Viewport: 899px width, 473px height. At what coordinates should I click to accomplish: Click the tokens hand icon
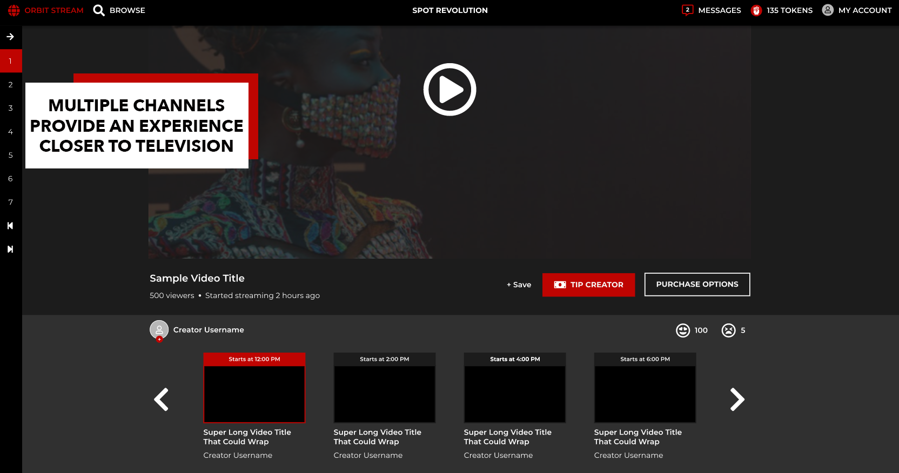pyautogui.click(x=756, y=10)
